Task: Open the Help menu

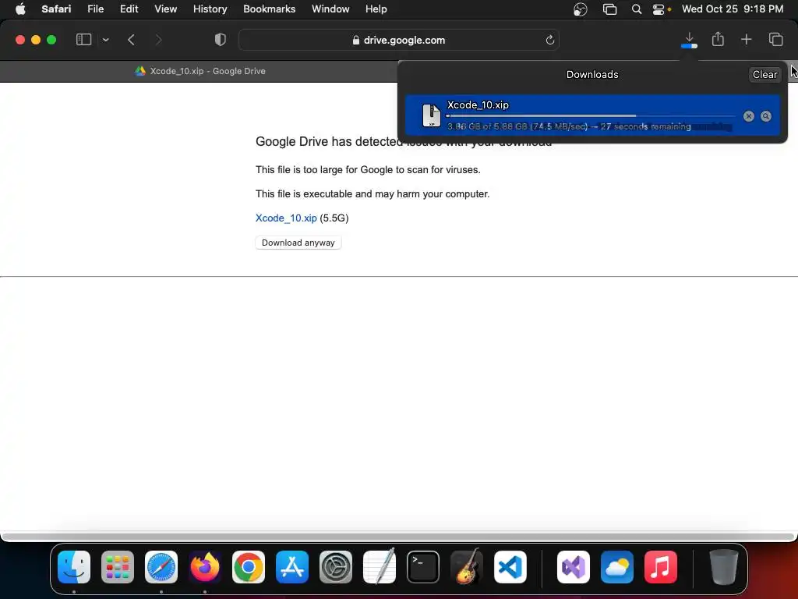Action: click(376, 9)
